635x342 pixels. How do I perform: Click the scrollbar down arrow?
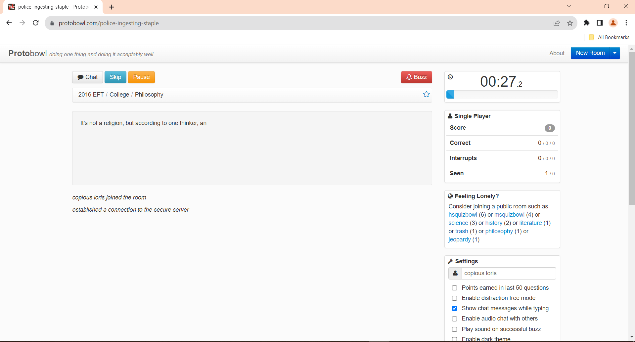click(632, 337)
